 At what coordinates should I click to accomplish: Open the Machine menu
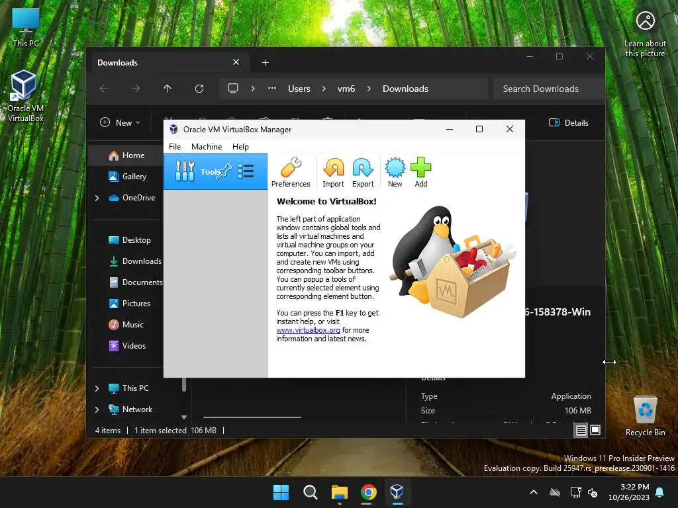point(207,146)
